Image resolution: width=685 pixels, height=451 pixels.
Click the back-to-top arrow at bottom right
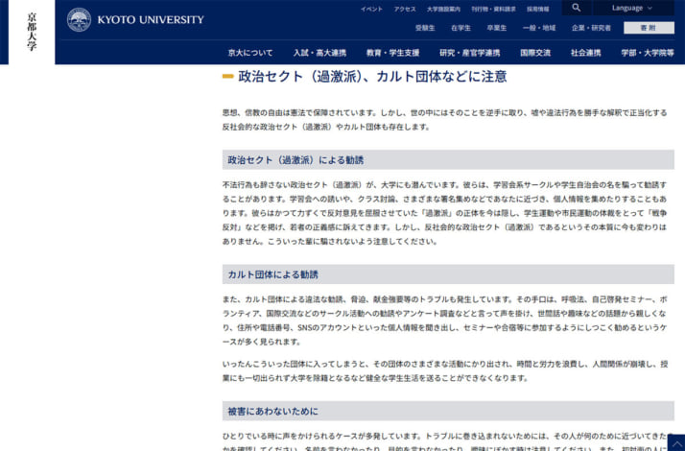click(x=676, y=443)
